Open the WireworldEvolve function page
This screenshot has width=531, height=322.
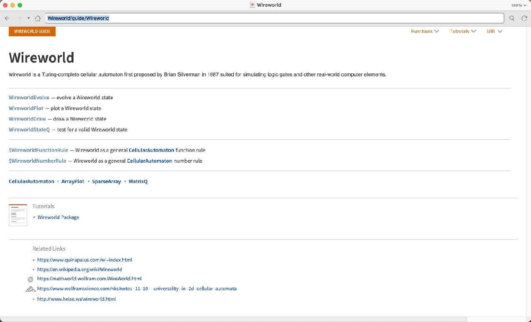(29, 98)
